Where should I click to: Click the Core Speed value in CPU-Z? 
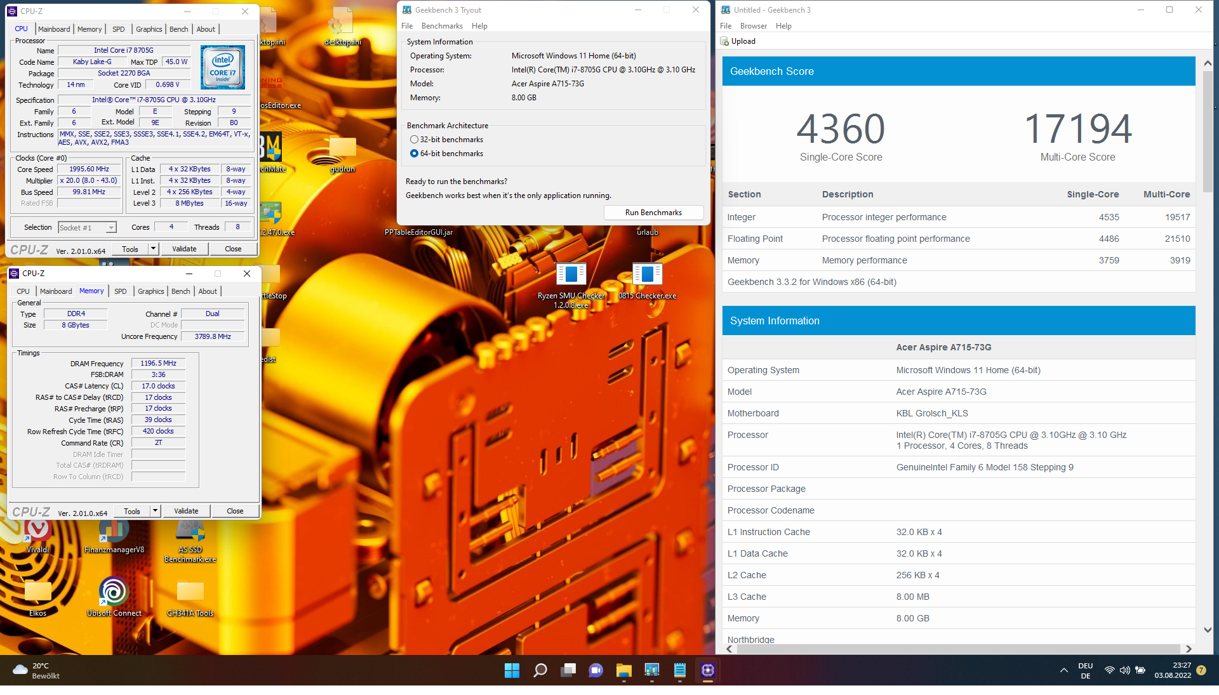click(x=89, y=169)
